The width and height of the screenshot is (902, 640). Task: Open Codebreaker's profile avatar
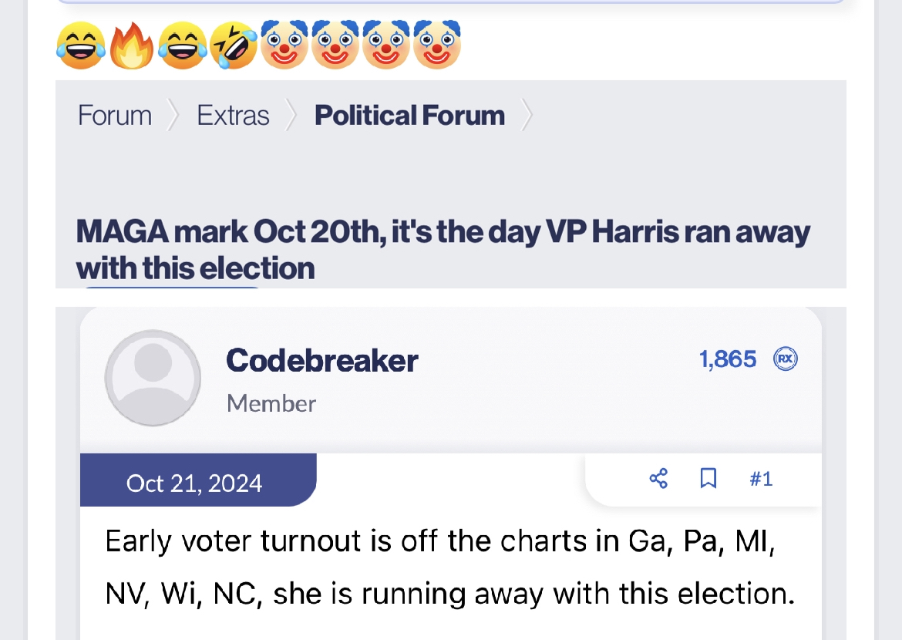pos(153,378)
